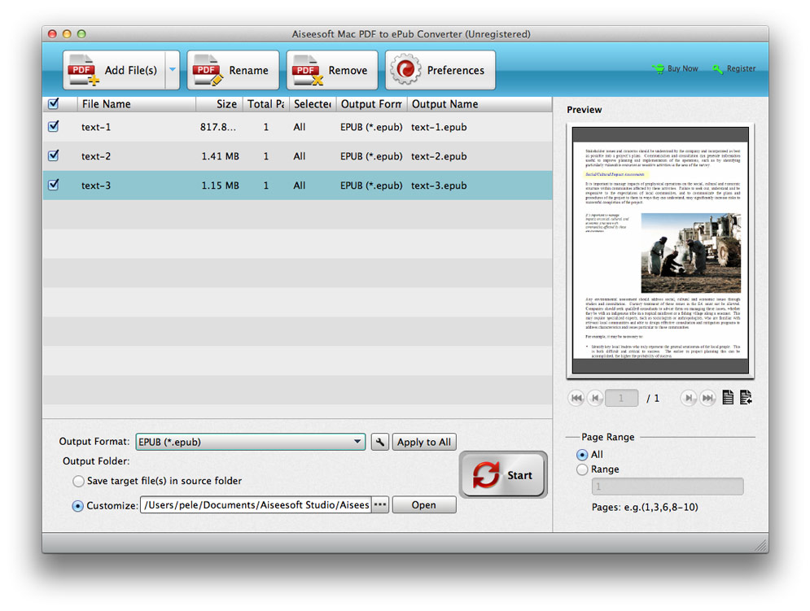Click the Output Format column header

pyautogui.click(x=371, y=104)
